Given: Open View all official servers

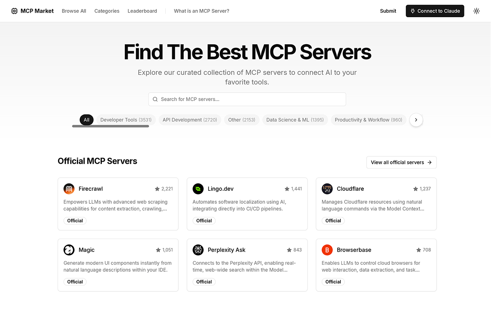Looking at the screenshot, I should click(x=401, y=162).
